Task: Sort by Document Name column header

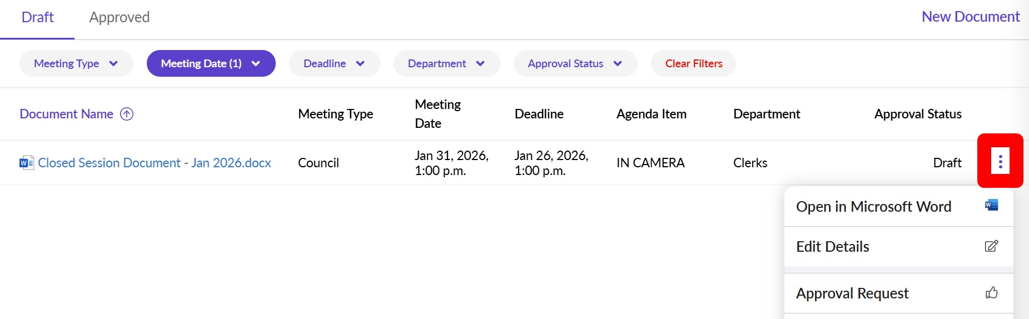Action: (x=66, y=114)
